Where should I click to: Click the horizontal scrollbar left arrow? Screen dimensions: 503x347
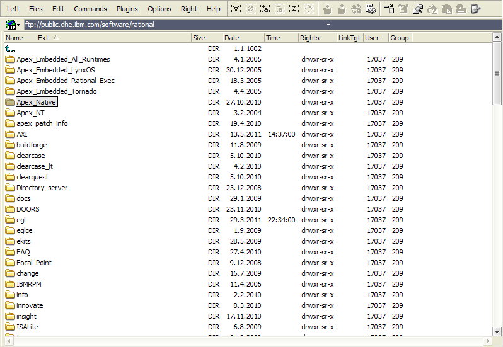(9, 341)
